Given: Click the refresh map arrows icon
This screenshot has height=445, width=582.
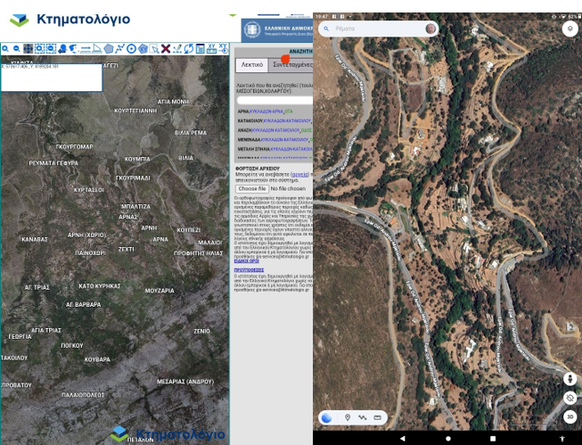Looking at the screenshot, I should pyautogui.click(x=189, y=49).
